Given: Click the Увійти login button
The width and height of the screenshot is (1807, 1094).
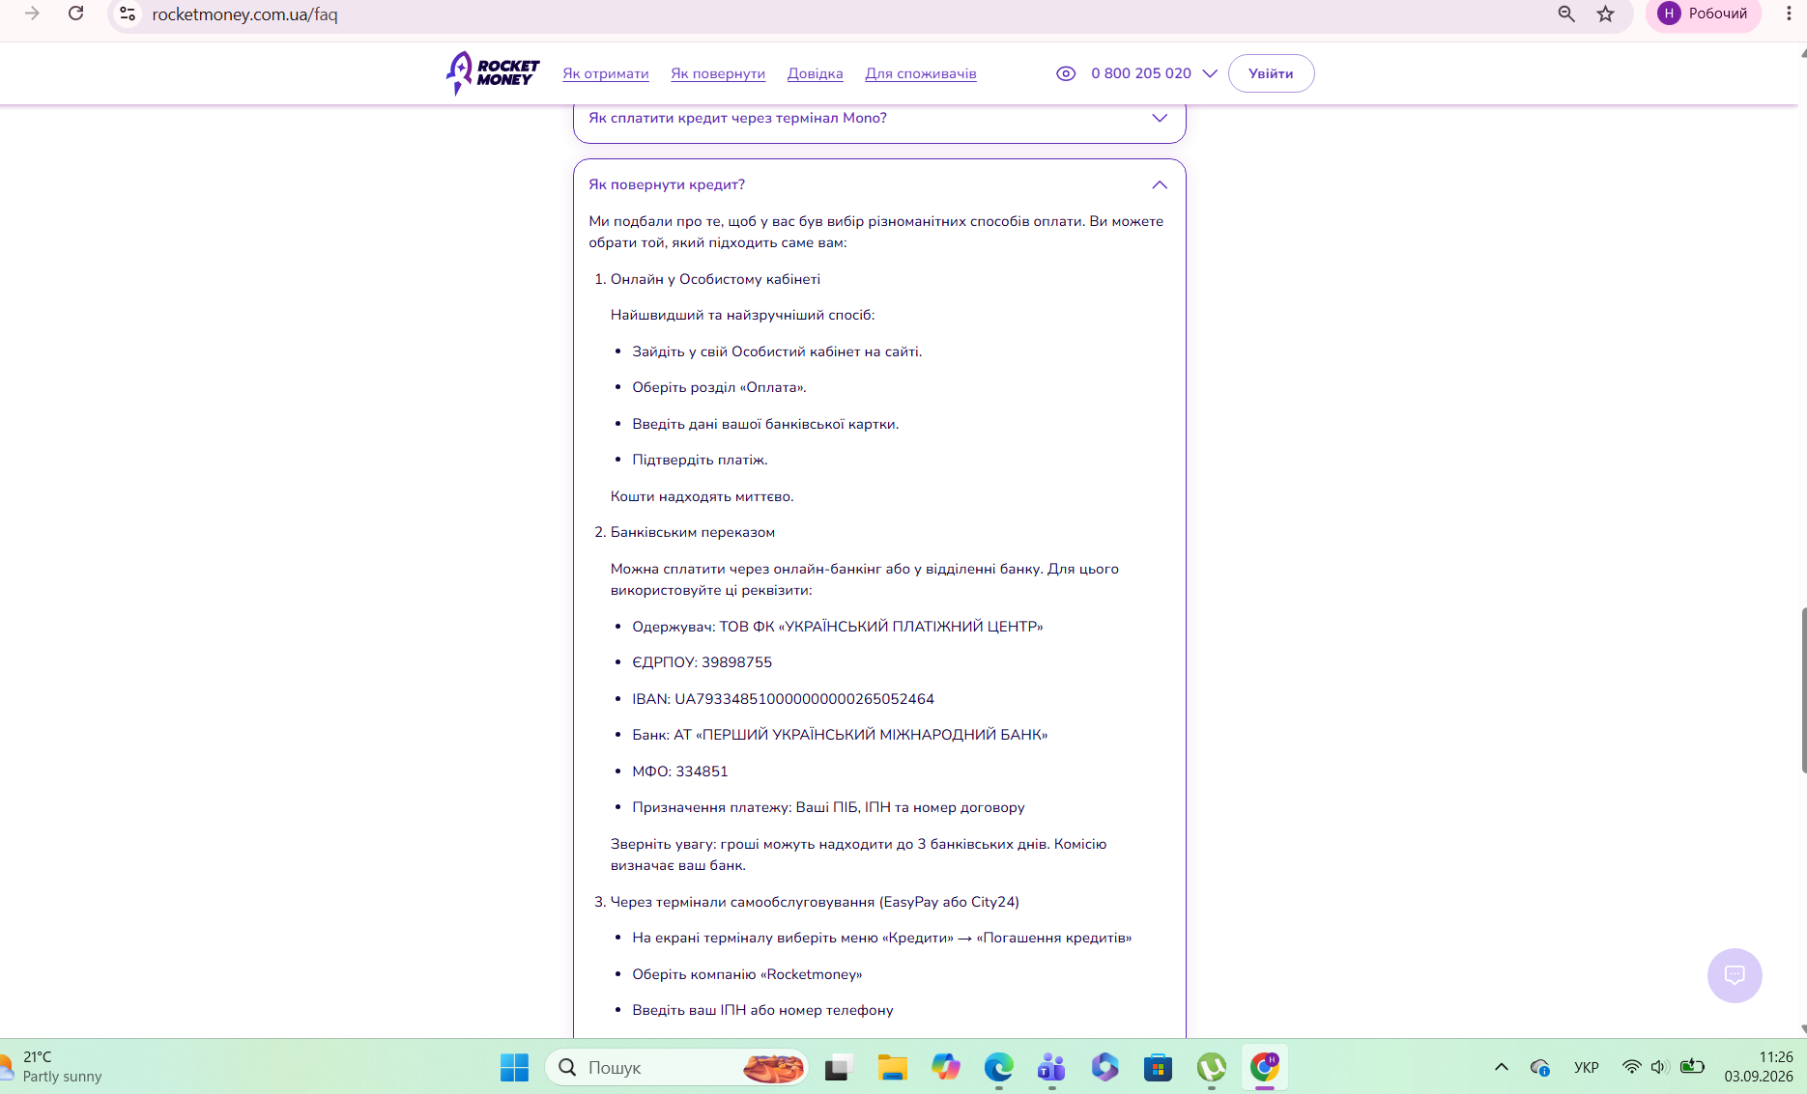Looking at the screenshot, I should pyautogui.click(x=1271, y=73).
